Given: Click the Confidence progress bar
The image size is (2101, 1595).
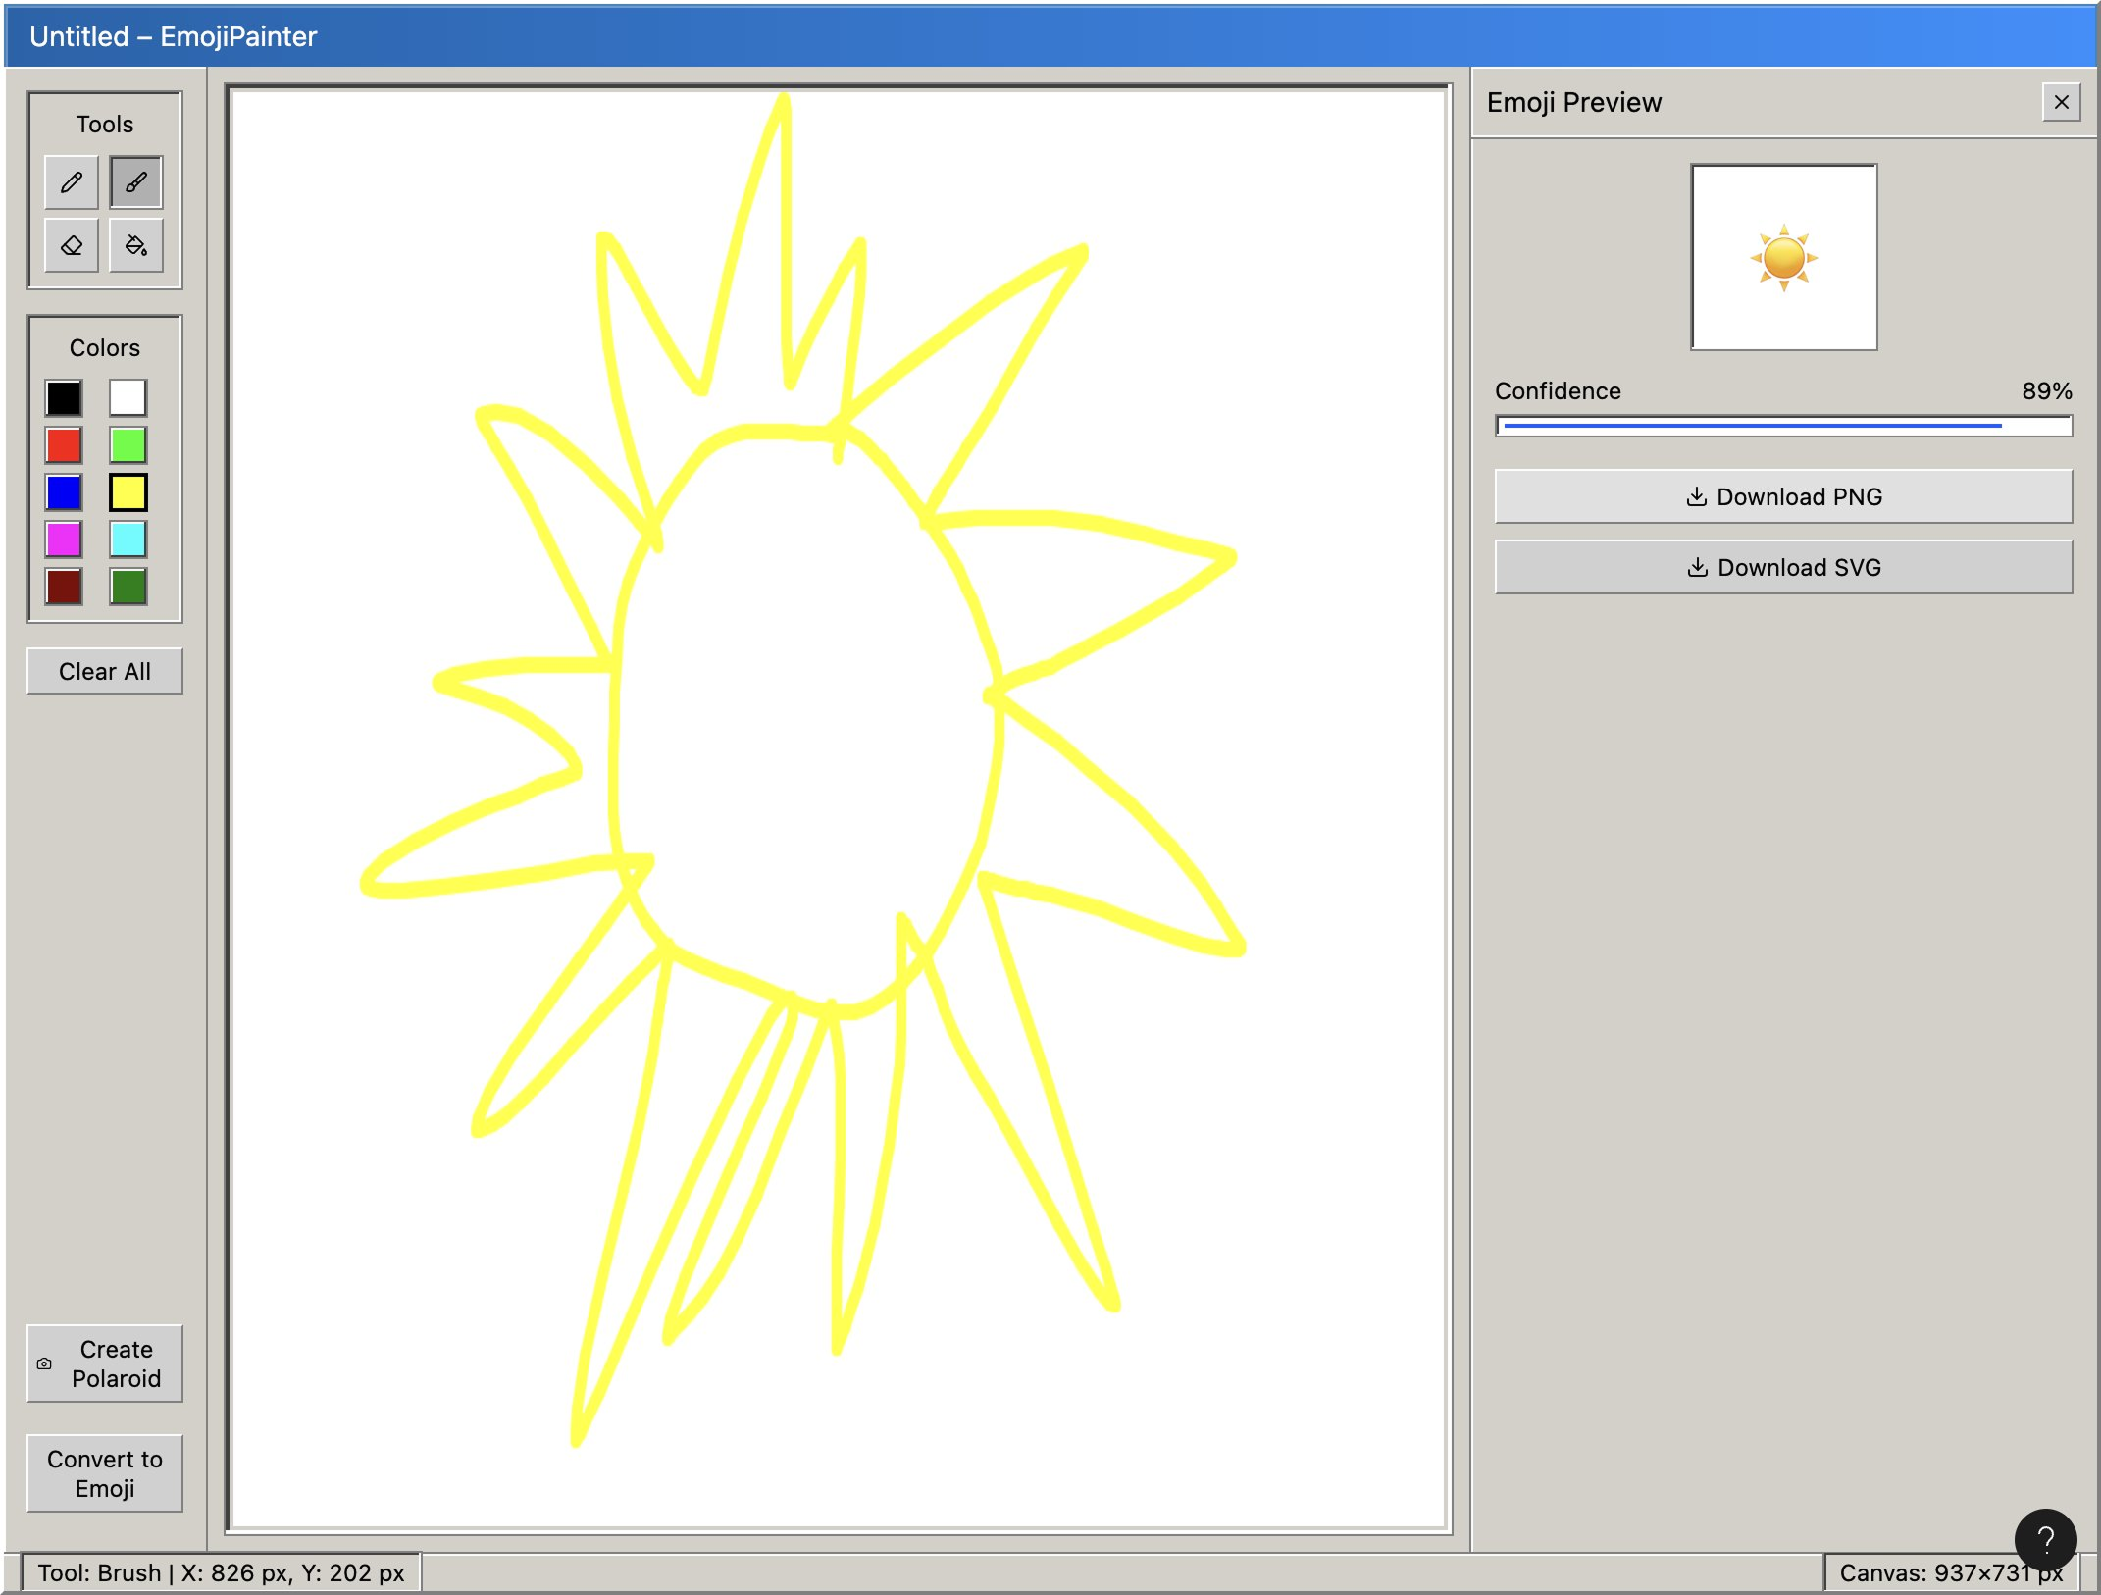Looking at the screenshot, I should pyautogui.click(x=1782, y=426).
